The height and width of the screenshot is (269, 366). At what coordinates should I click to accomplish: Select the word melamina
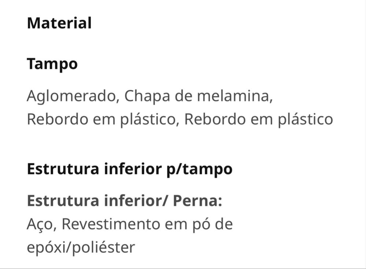click(x=235, y=96)
